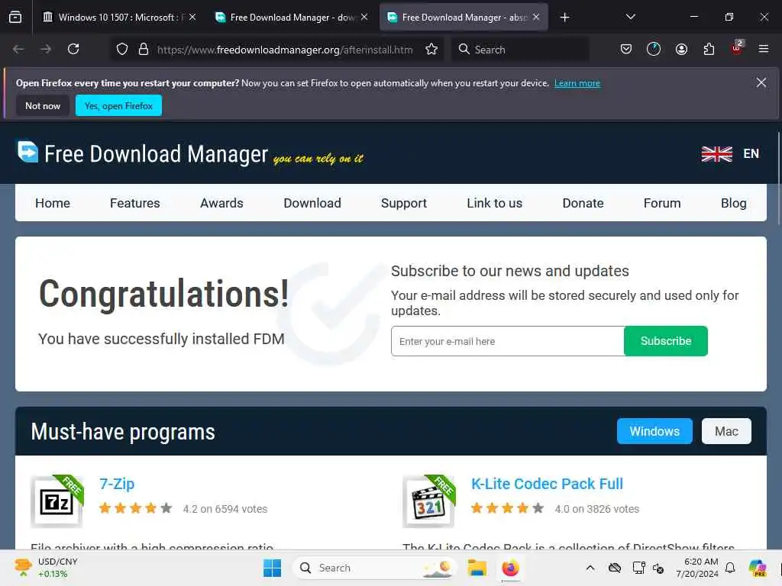This screenshot has height=586, width=782.
Task: Launch File Explorer from taskbar
Action: 477,568
